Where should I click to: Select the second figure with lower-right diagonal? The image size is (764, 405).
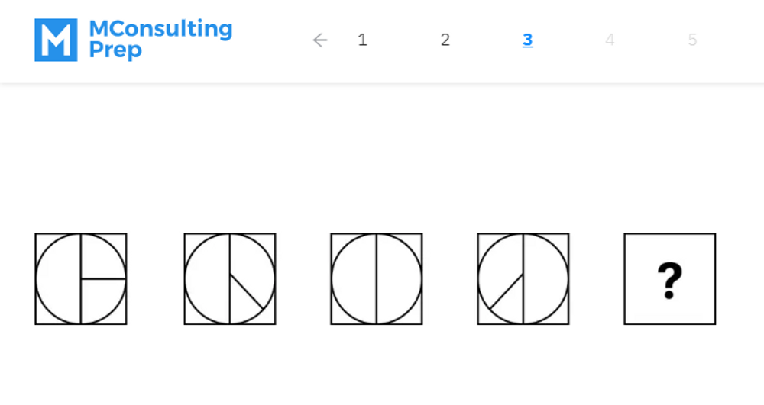click(230, 279)
